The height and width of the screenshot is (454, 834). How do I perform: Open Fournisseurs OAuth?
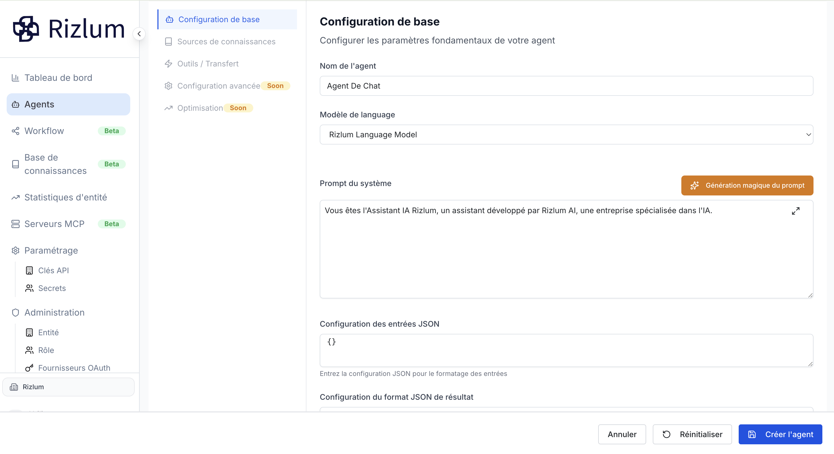[x=74, y=368]
